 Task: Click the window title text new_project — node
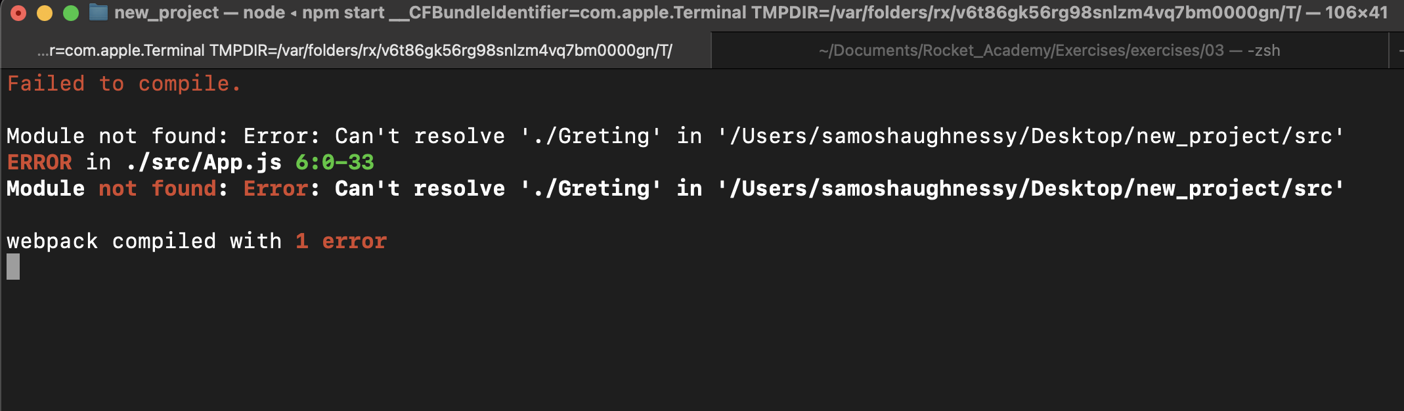pos(198,12)
